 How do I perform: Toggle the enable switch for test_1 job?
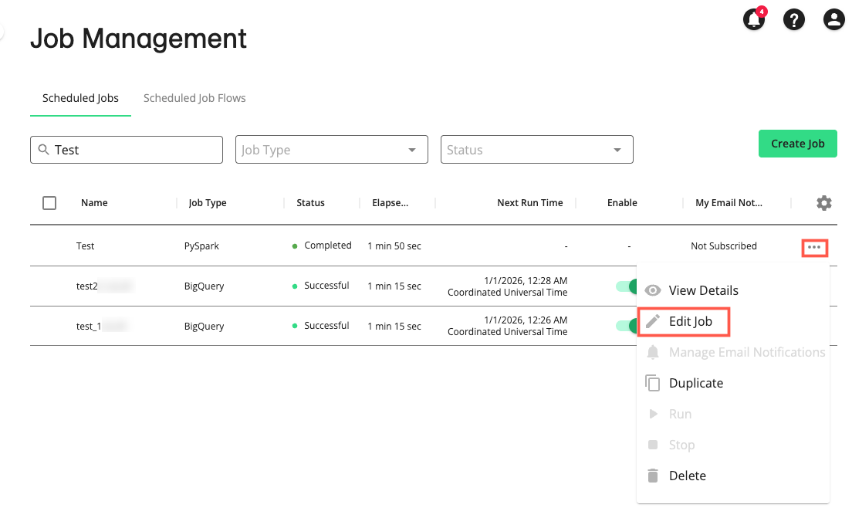pyautogui.click(x=627, y=326)
